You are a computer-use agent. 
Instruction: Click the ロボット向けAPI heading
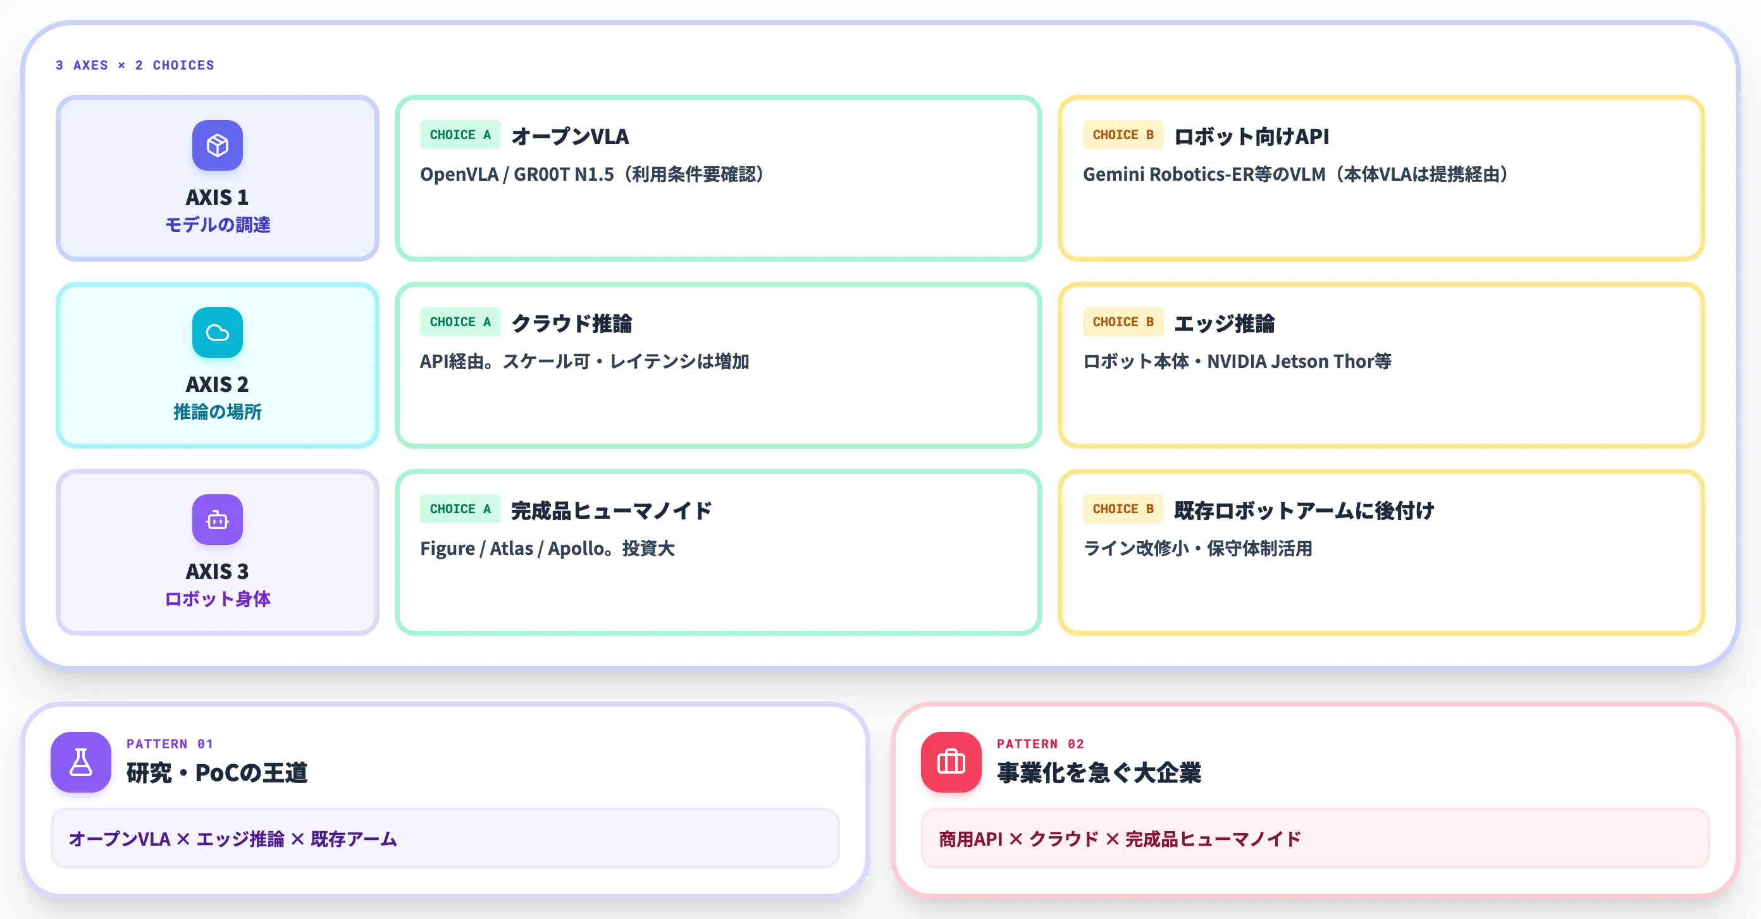coord(1252,137)
